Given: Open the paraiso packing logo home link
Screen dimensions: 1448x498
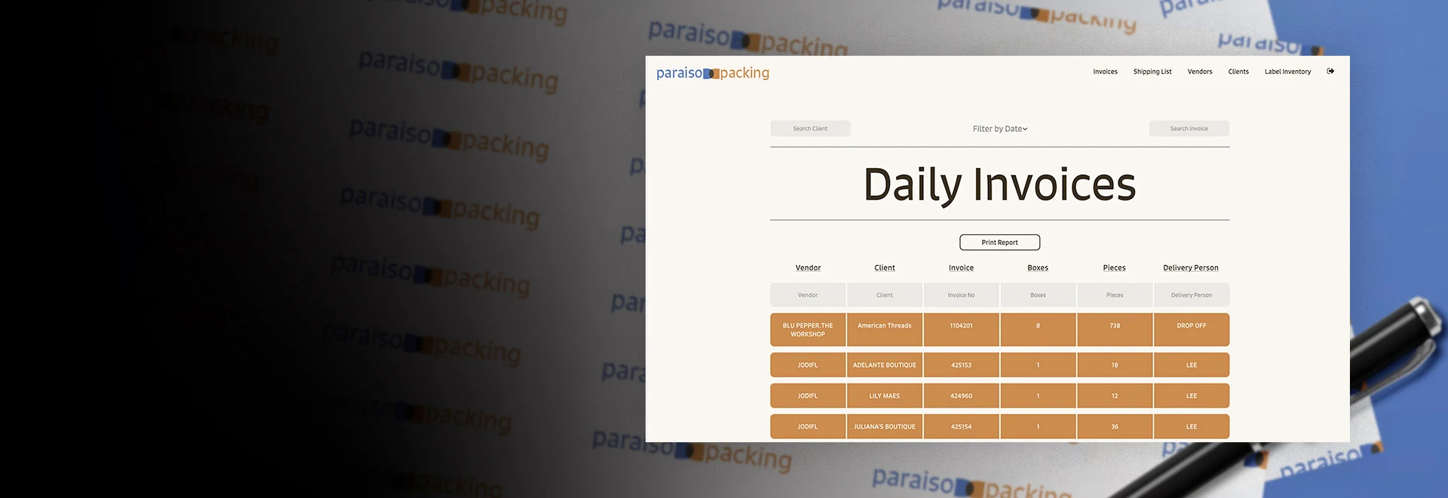Looking at the screenshot, I should pos(713,73).
